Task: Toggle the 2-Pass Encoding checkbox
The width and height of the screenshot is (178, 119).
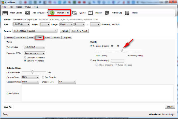Action: point(97,65)
